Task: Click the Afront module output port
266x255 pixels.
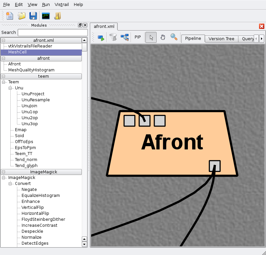Action: point(214,166)
